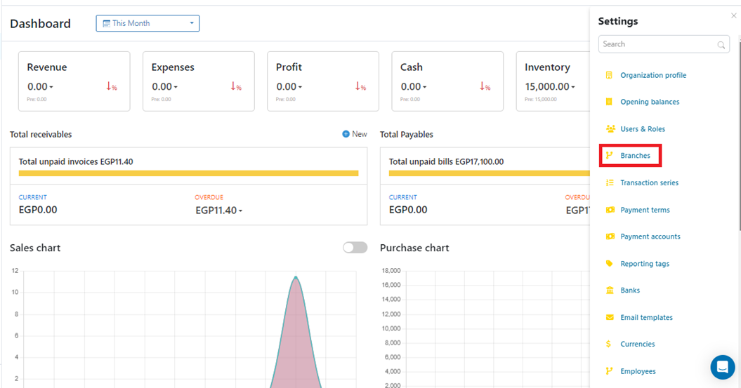
Task: Click the Email templates envelope icon
Action: (x=609, y=317)
